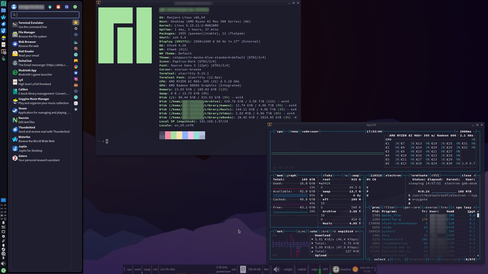Screen dimensions: 488x274
Task: Click the Used memory meter bar
Action: [290, 188]
